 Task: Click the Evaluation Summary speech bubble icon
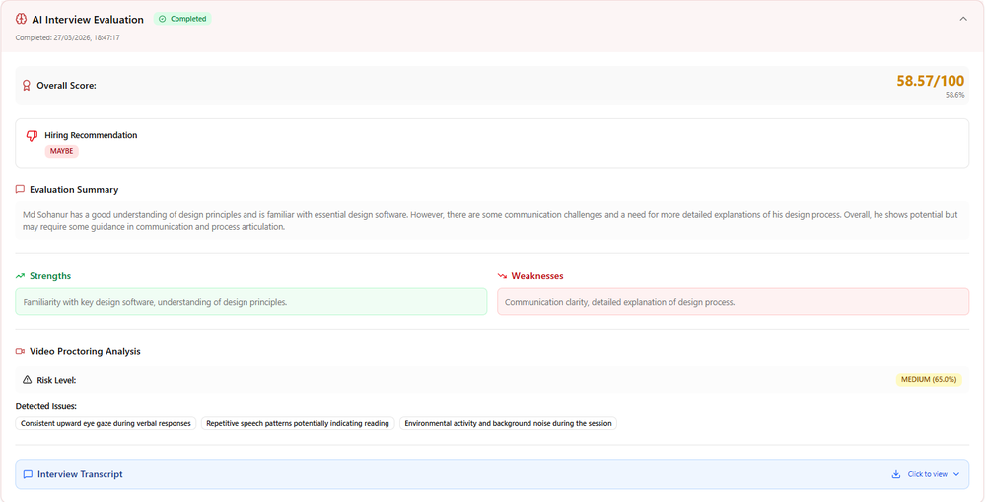point(20,189)
